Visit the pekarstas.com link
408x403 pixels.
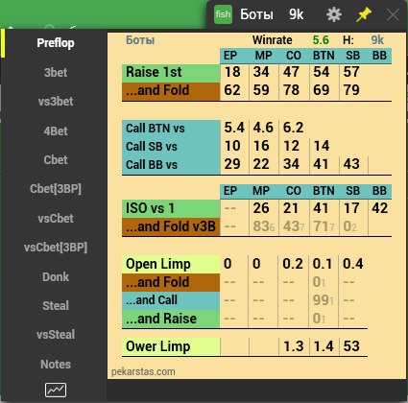(143, 371)
